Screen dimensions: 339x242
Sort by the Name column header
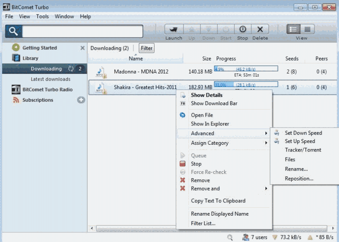[136, 59]
